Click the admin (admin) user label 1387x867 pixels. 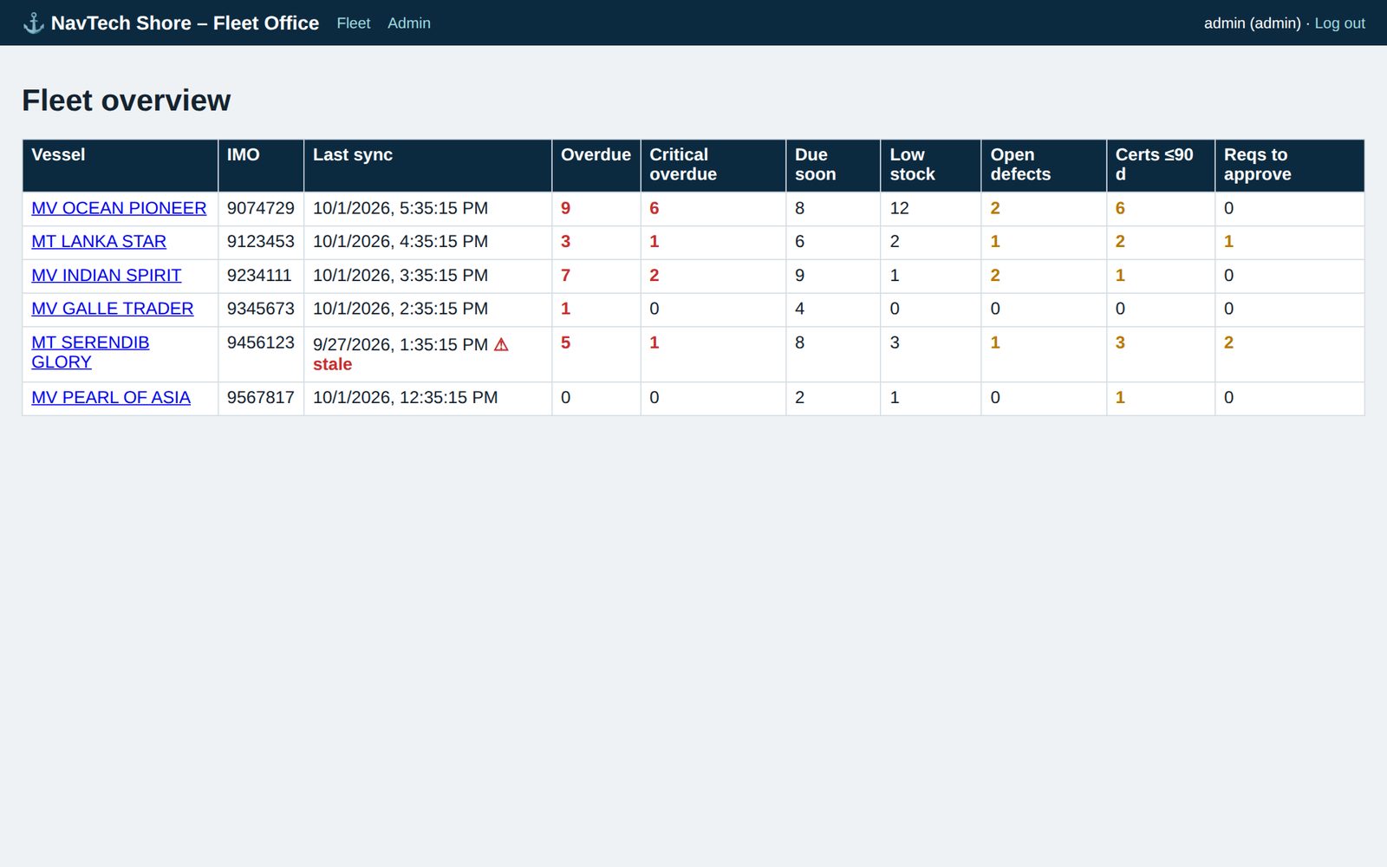point(1253,23)
